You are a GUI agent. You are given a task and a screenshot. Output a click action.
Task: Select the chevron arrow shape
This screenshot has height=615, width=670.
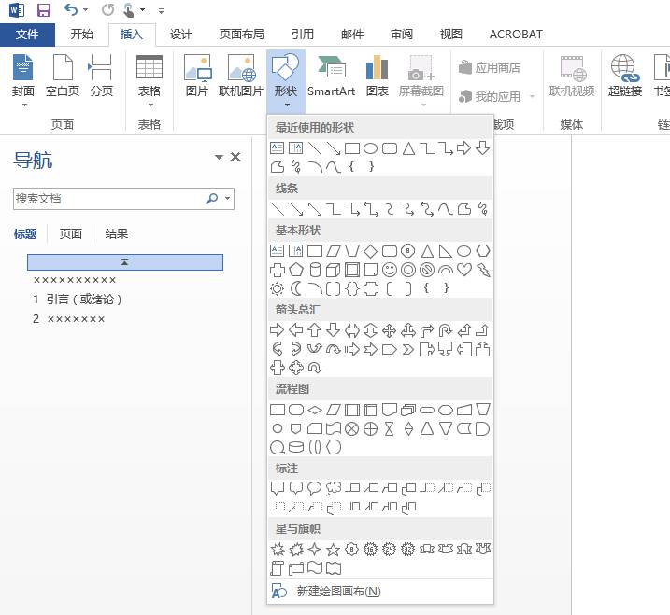[408, 350]
